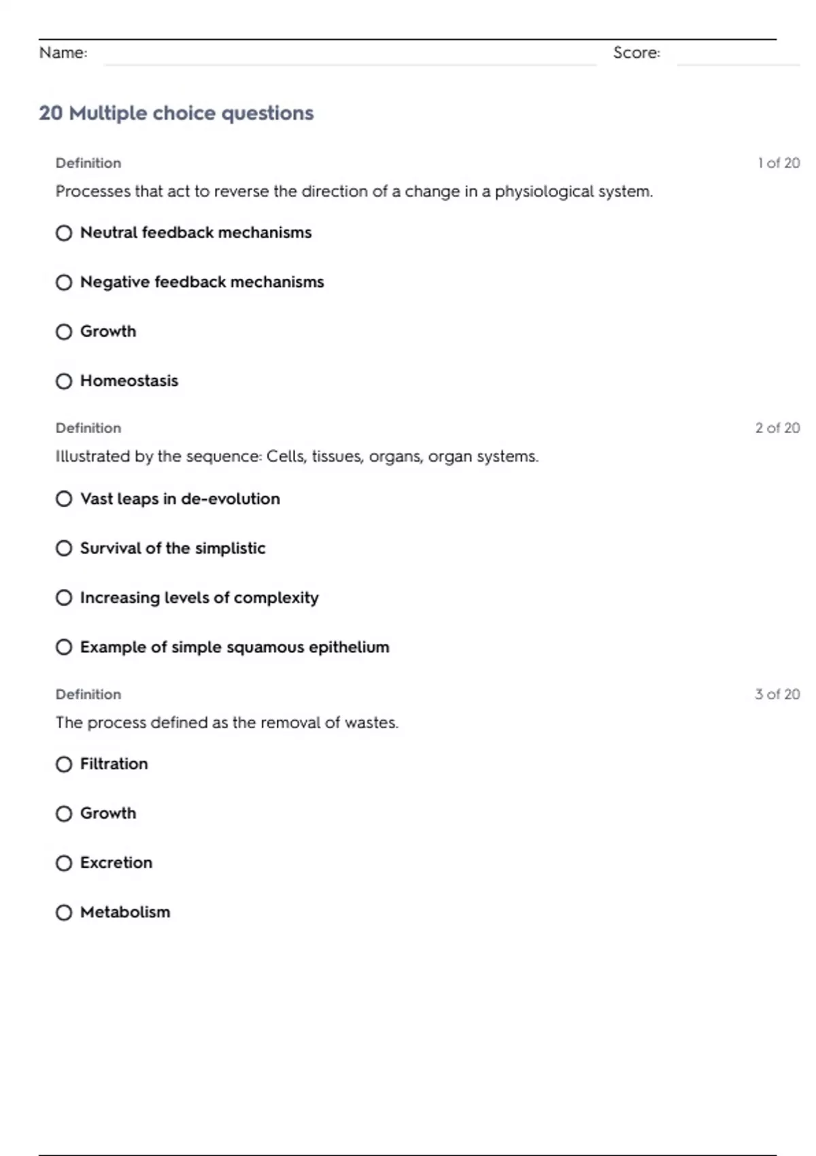816x1156 pixels.
Task: Choose 'Survival of the simplistic' radio
Action: [x=64, y=548]
